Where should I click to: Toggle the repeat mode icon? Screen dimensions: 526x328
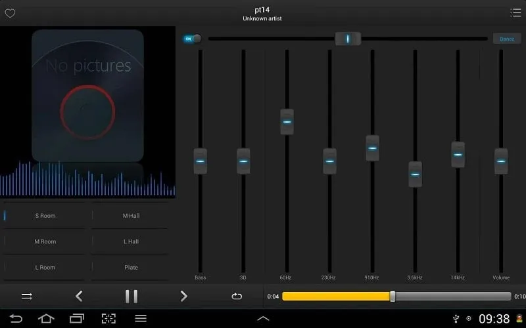237,296
